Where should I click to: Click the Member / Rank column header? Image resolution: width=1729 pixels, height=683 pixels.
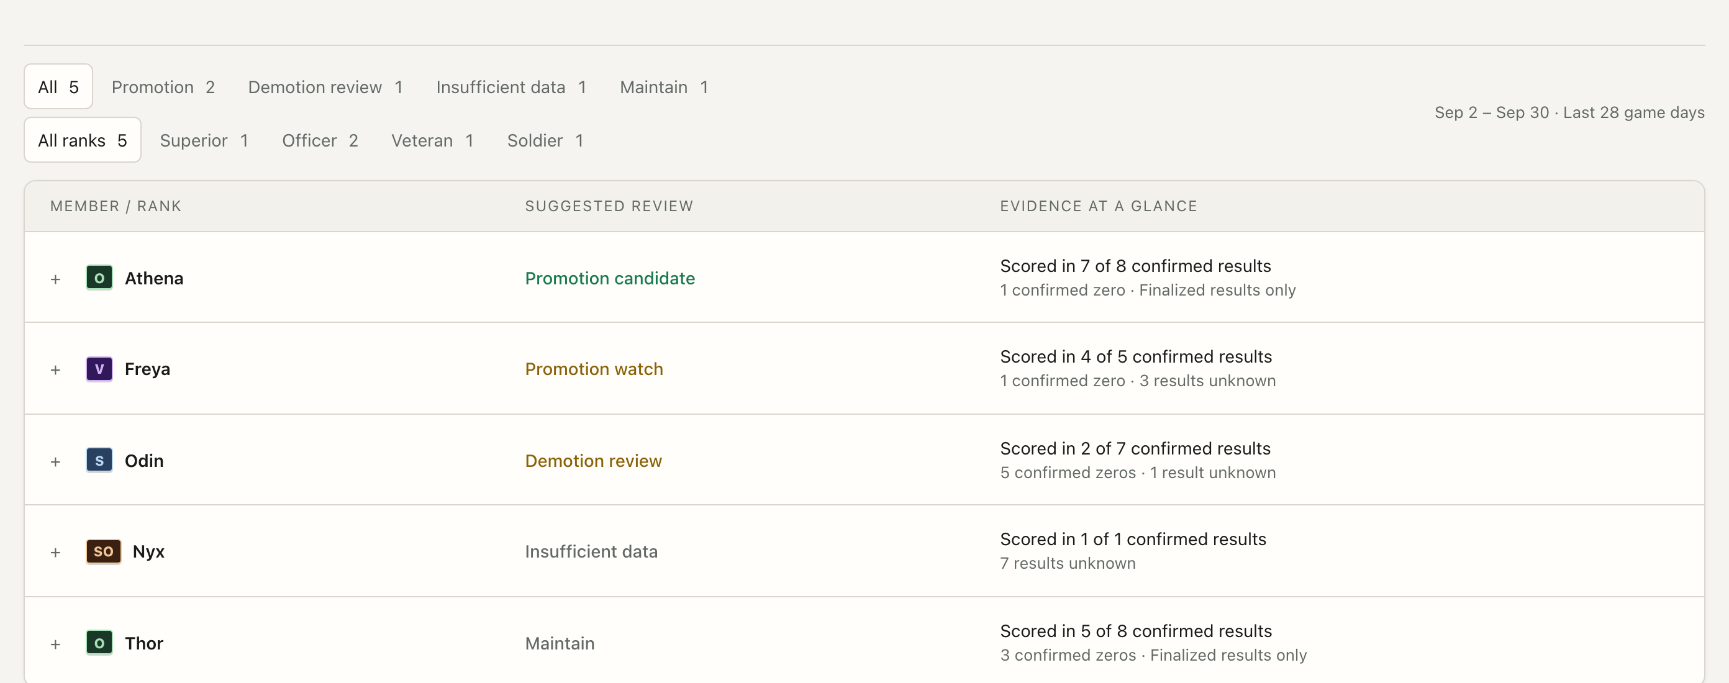[116, 206]
